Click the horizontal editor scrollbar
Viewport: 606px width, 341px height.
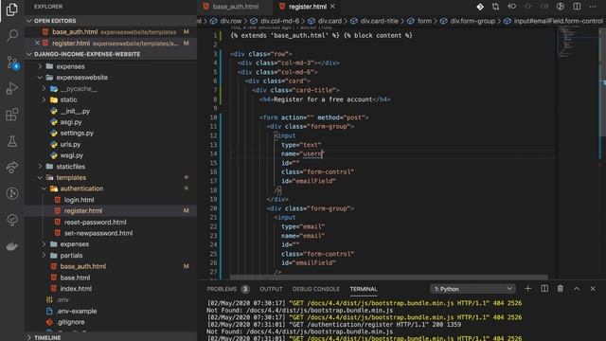pos(388,277)
